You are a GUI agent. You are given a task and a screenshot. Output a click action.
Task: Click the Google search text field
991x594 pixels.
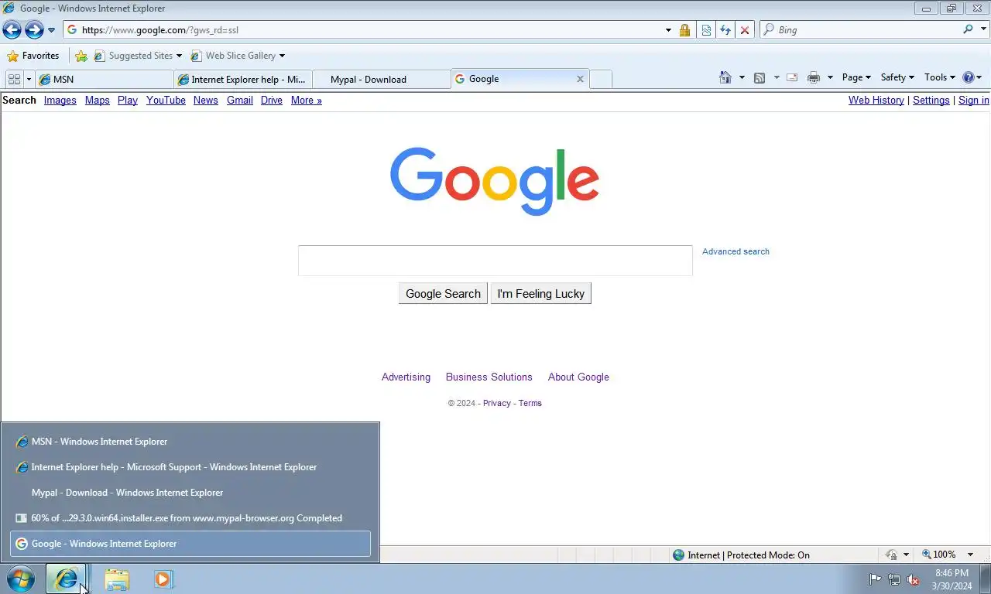pos(495,261)
